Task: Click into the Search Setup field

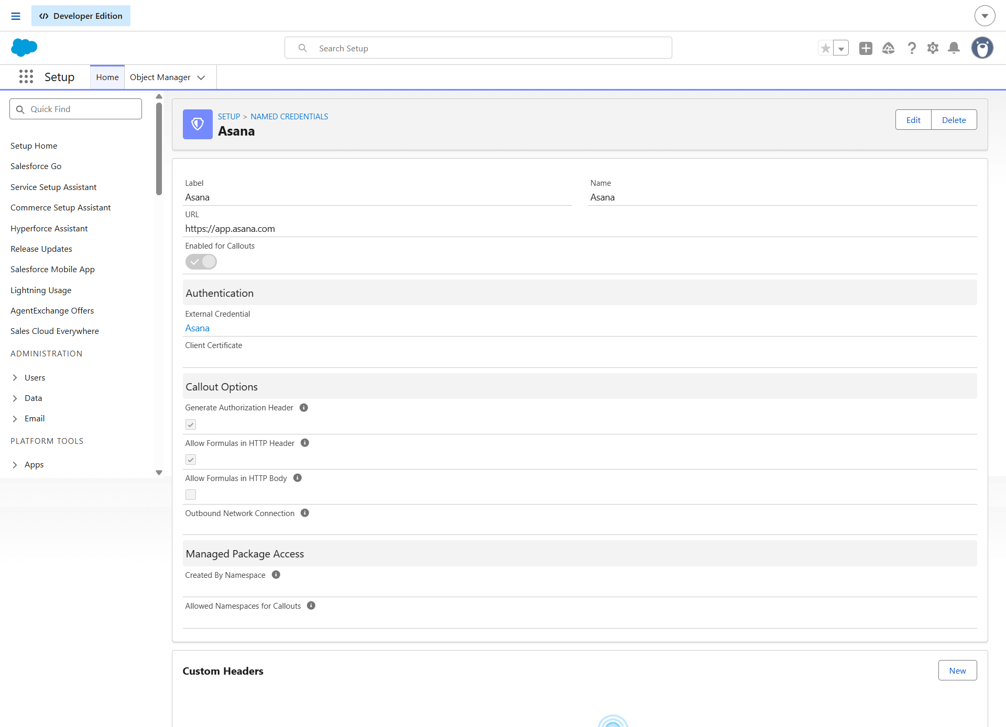Action: tap(478, 48)
